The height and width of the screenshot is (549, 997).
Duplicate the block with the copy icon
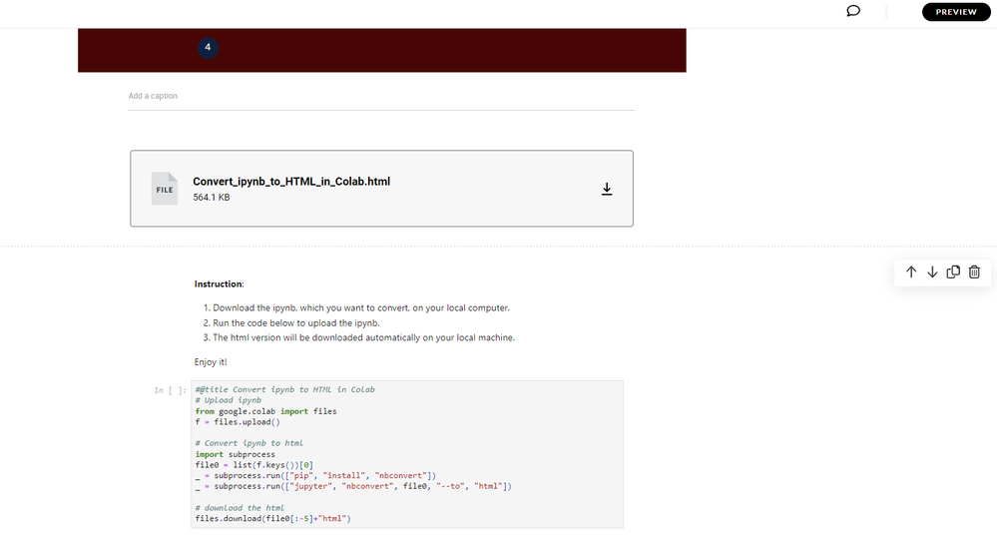953,273
